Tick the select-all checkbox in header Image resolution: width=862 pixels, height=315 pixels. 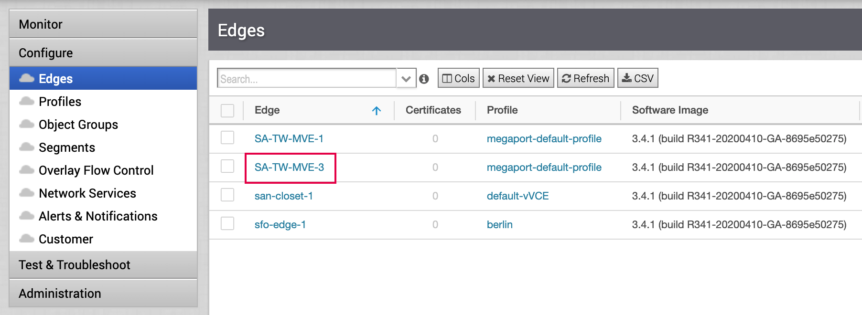point(227,111)
